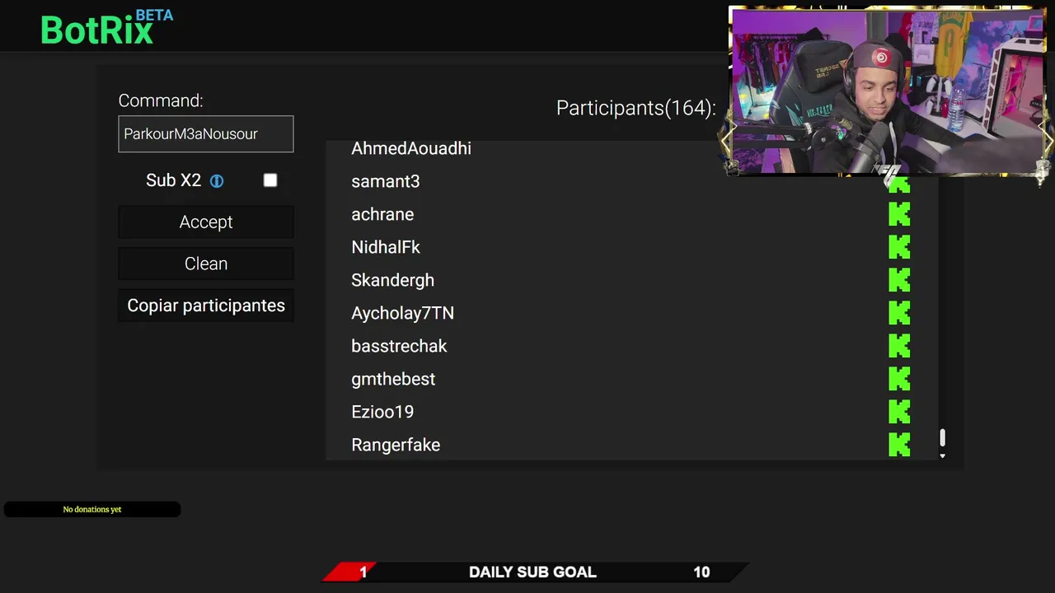Screen dimensions: 1055x593
Task: Click the Kick icon beside Aycholay7TN
Action: tap(899, 313)
